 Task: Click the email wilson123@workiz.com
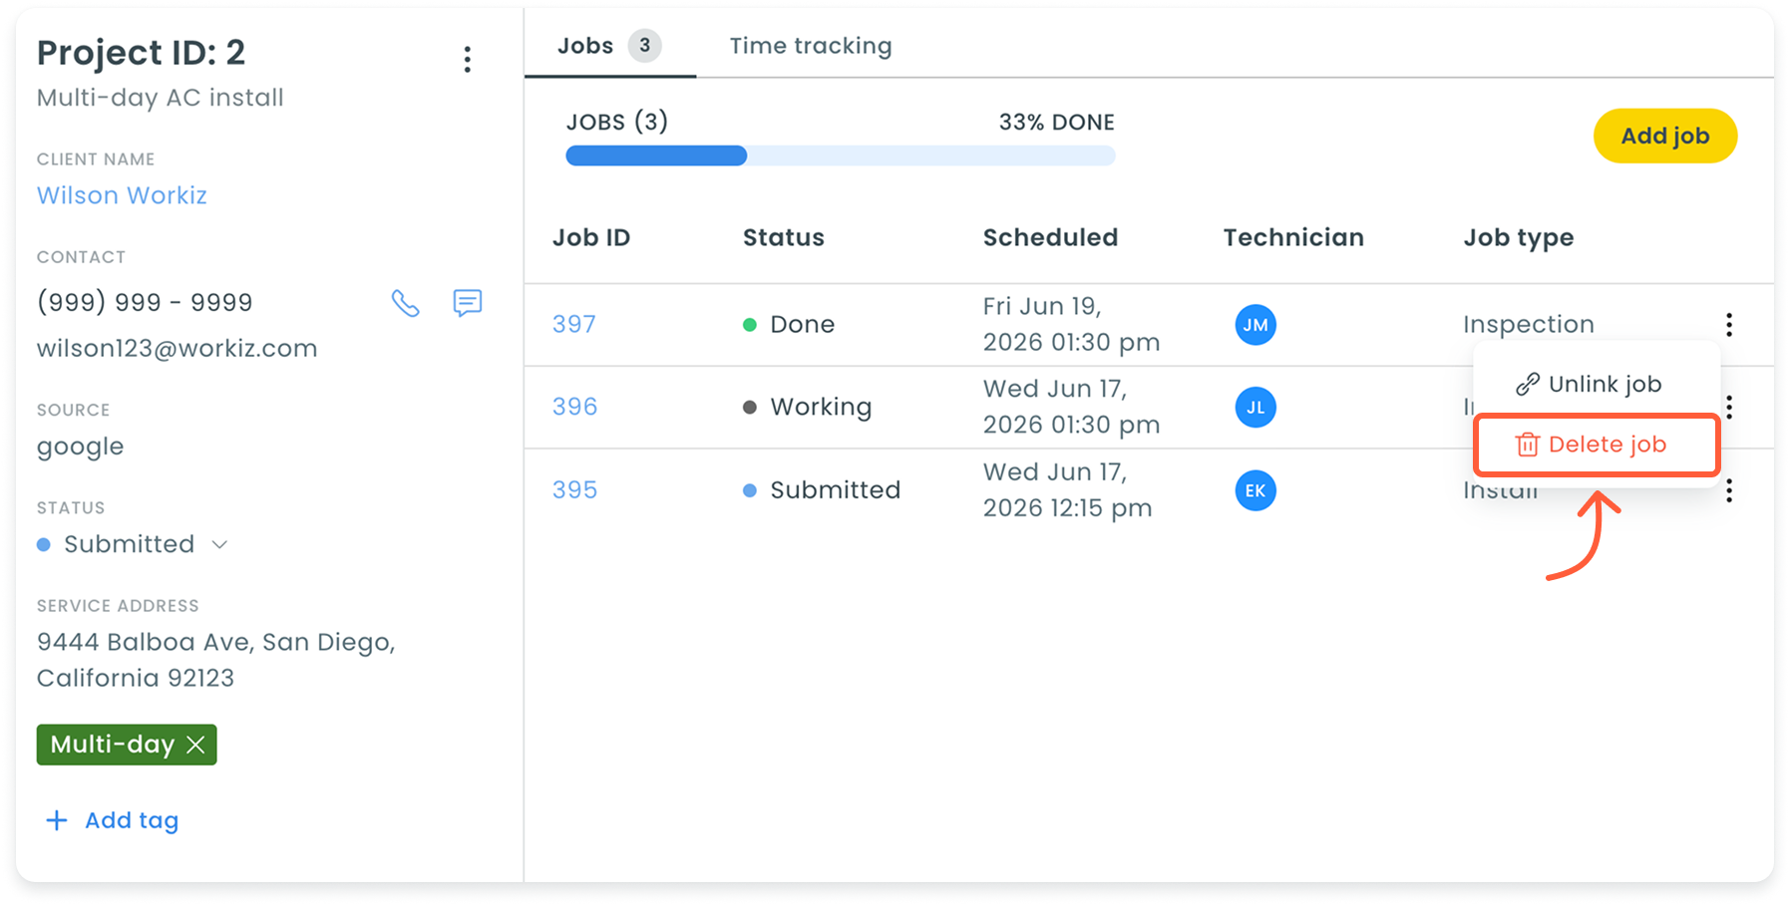tap(177, 348)
